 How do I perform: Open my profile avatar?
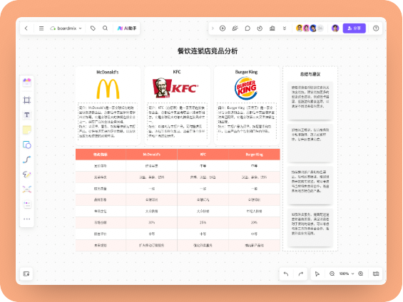pyautogui.click(x=335, y=28)
